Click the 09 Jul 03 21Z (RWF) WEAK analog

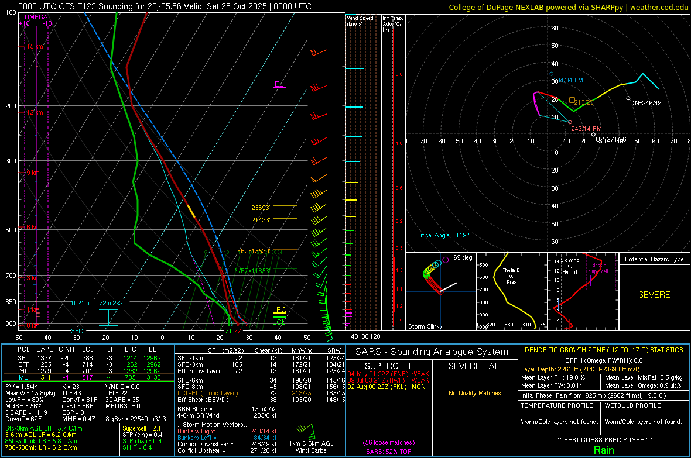coord(388,380)
